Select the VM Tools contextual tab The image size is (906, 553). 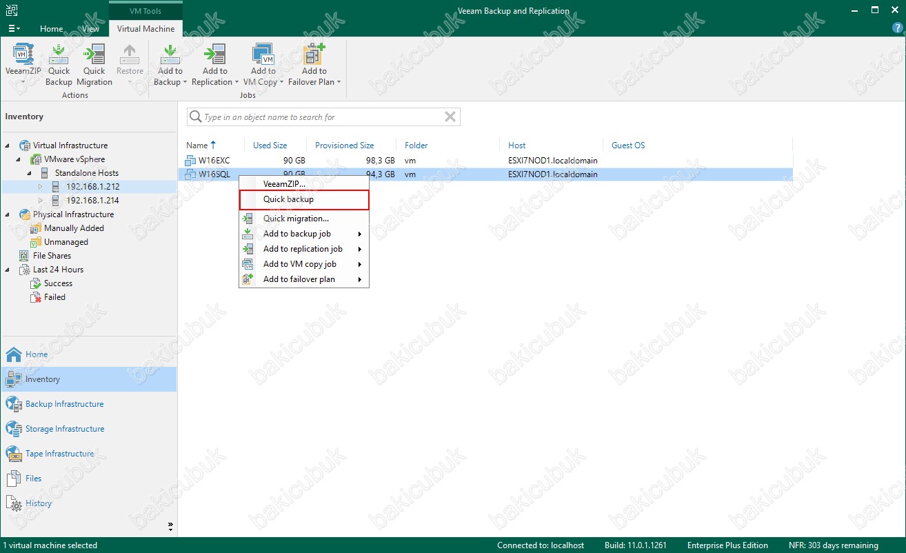coord(145,11)
